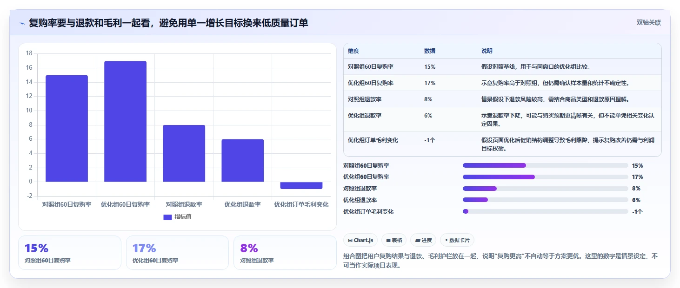Click the 数据卡片 tag chip
Screen dimensions: 680x288
[457, 240]
